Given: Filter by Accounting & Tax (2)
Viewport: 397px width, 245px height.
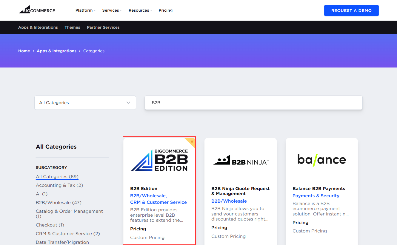Looking at the screenshot, I should tap(59, 185).
